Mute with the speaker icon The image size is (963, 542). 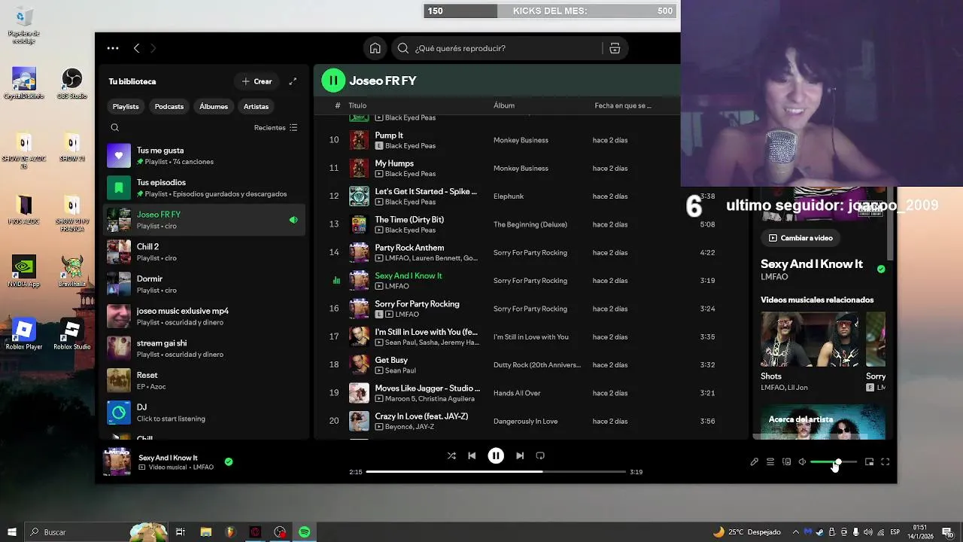[x=802, y=462]
